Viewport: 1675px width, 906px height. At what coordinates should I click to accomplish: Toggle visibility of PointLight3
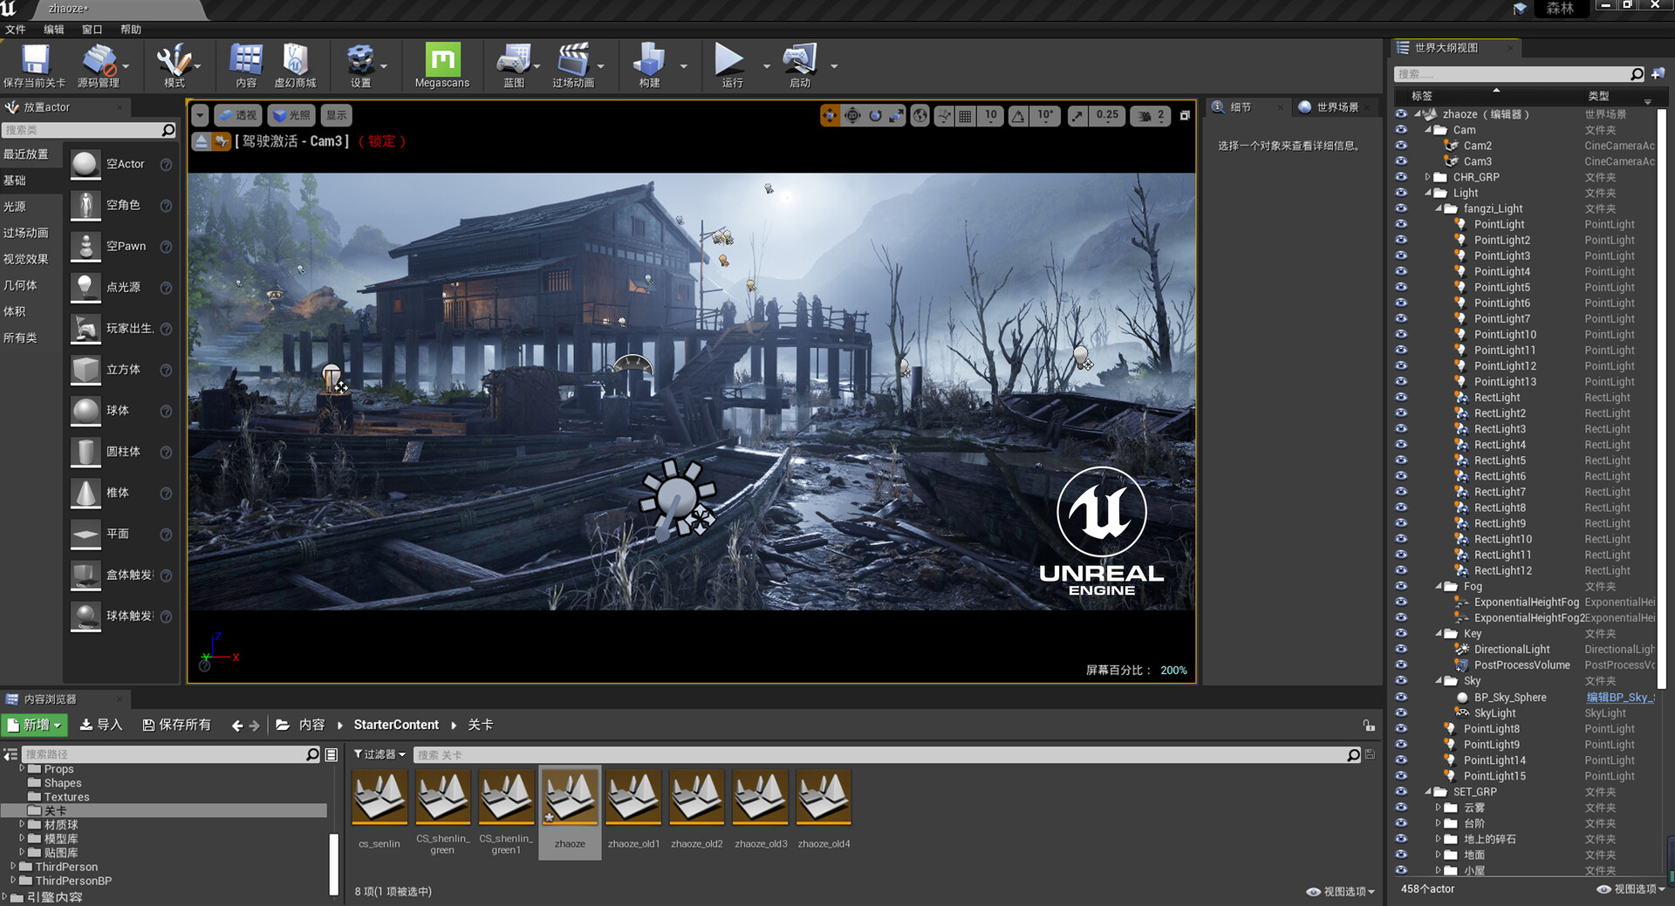pyautogui.click(x=1401, y=255)
